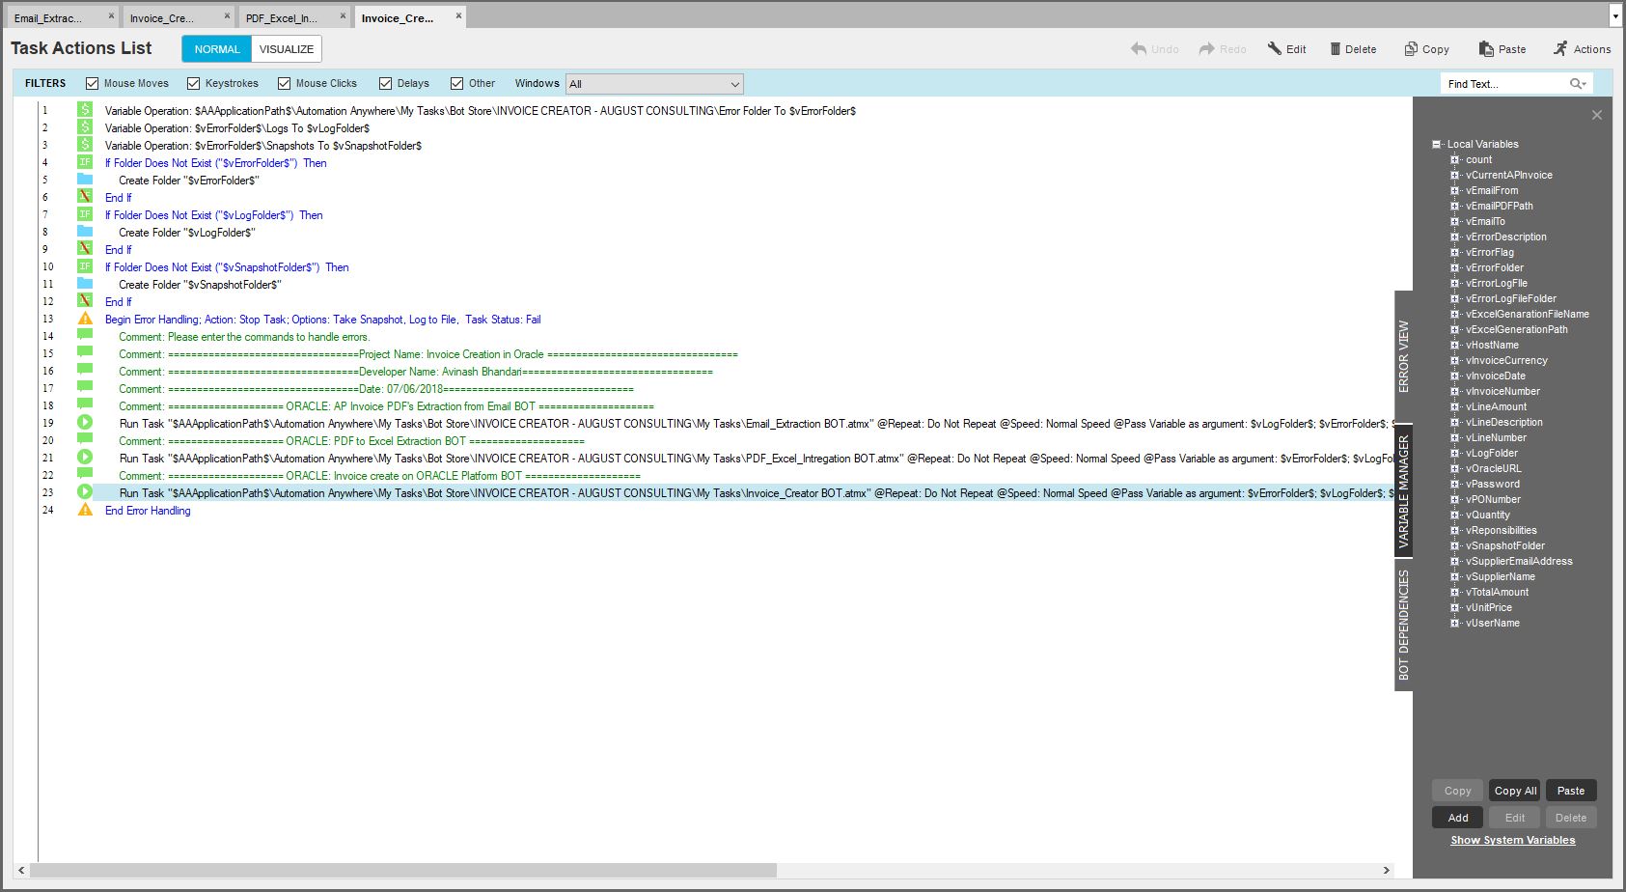Collapse the Local Variables tree
Image resolution: width=1626 pixels, height=892 pixels.
(1437, 144)
